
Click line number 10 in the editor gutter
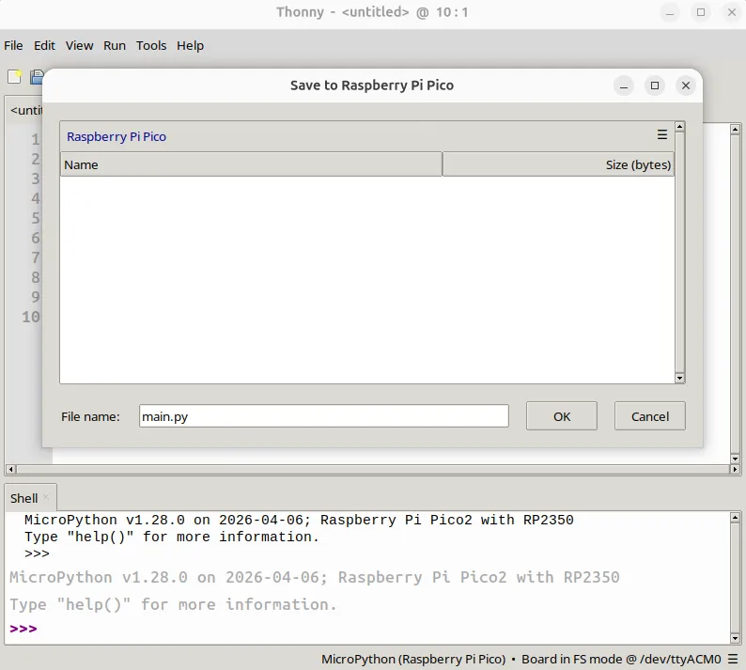click(31, 317)
